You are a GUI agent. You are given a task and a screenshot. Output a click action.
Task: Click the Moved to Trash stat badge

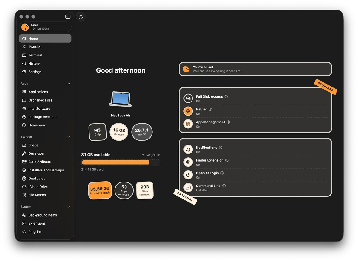100,190
